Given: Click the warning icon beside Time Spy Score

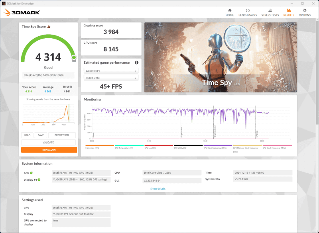Looking at the screenshot, I should click(x=49, y=27).
